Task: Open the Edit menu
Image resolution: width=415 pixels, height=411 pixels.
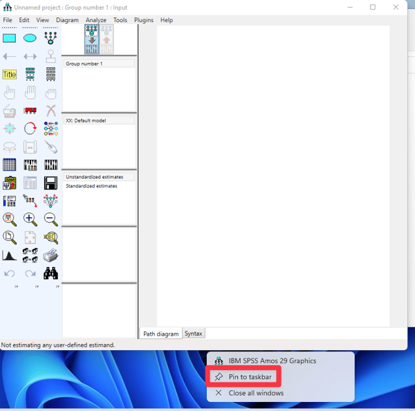Action: point(24,20)
